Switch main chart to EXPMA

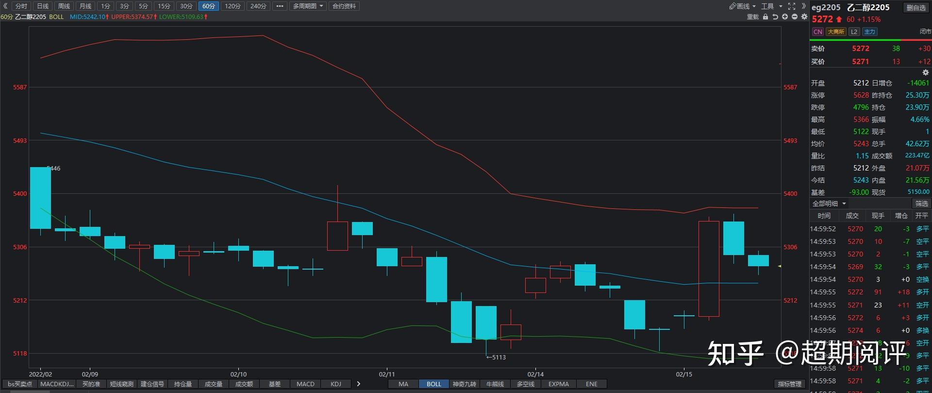point(559,384)
